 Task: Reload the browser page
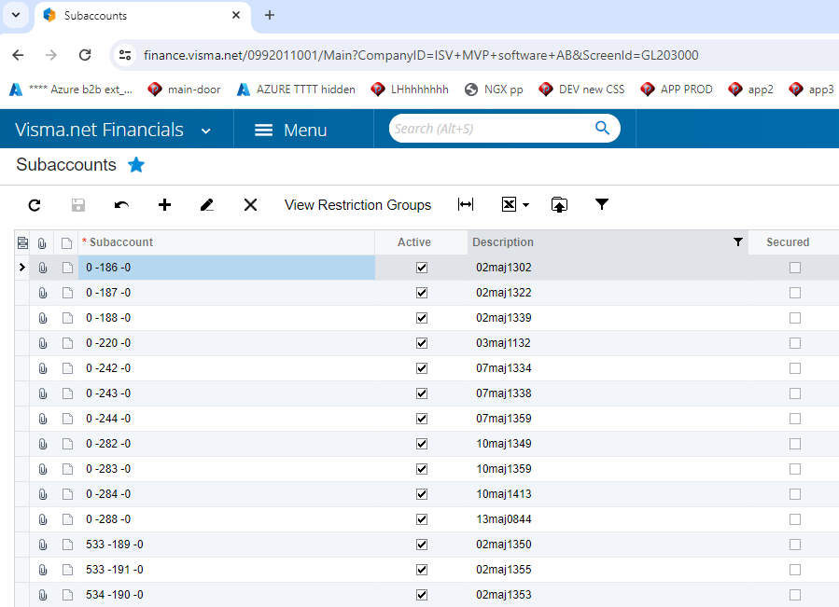(85, 55)
